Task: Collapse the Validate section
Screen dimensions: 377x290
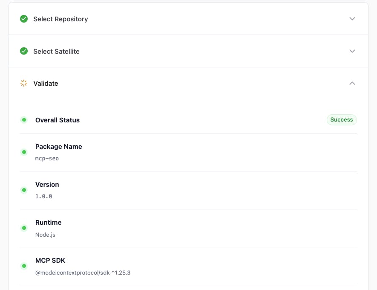Action: coord(352,83)
